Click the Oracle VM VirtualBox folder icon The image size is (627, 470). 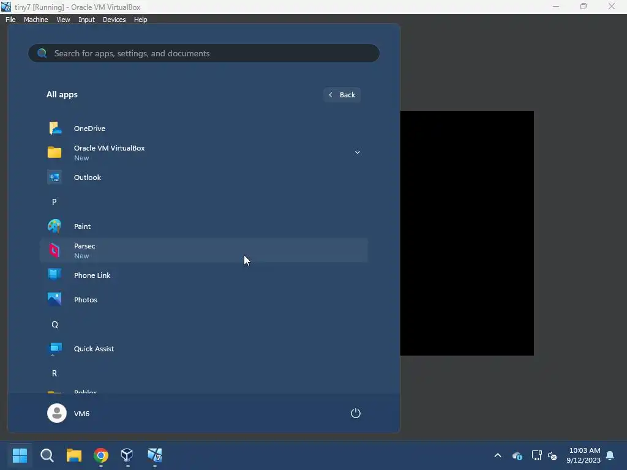click(x=54, y=152)
